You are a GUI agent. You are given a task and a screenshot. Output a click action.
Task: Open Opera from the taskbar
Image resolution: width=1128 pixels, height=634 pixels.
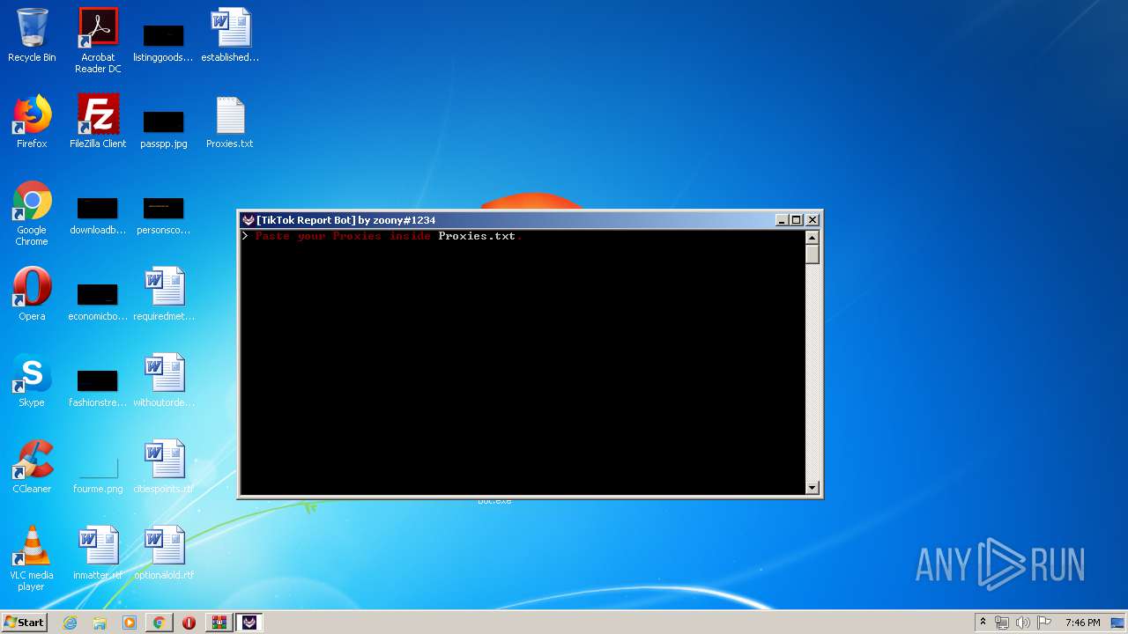point(189,623)
